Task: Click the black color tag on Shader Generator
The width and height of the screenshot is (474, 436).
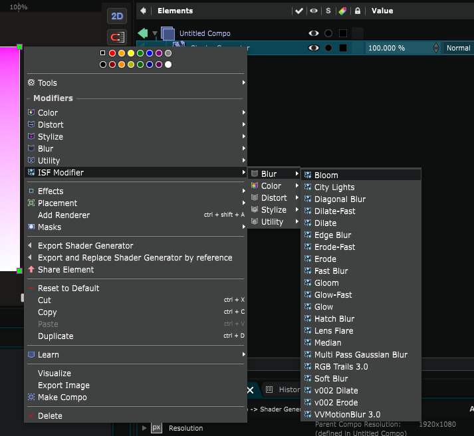Action: point(343,48)
